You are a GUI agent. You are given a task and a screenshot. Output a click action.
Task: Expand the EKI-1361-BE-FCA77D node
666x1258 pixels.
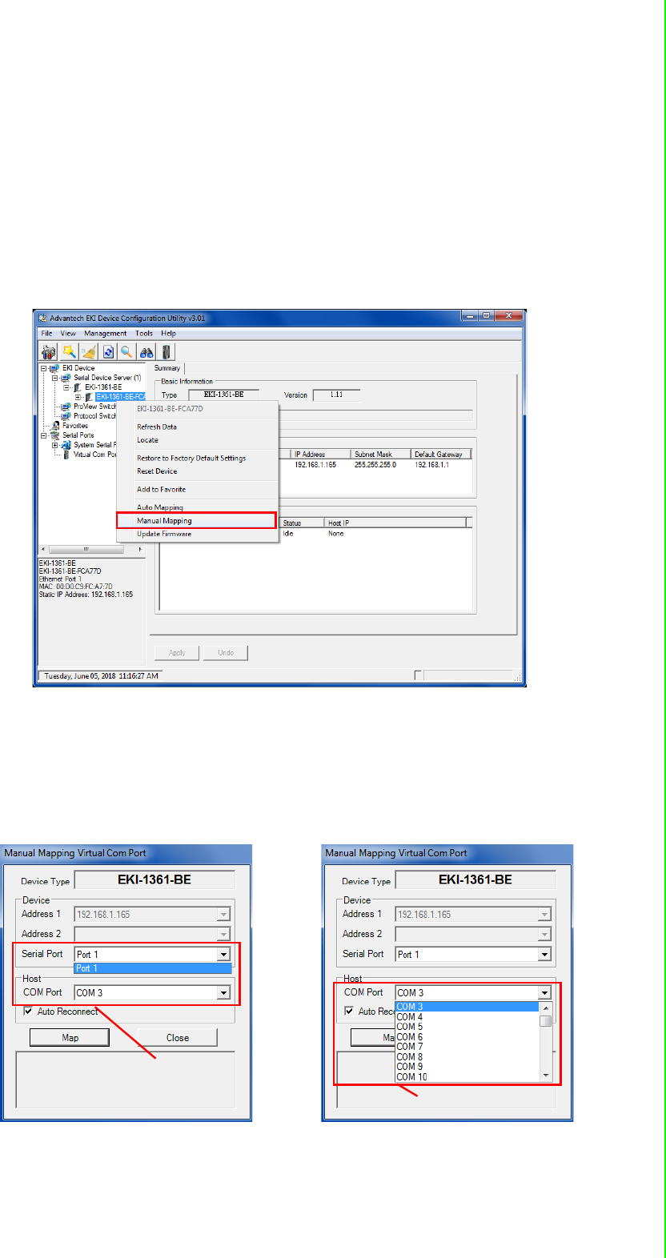[78, 397]
